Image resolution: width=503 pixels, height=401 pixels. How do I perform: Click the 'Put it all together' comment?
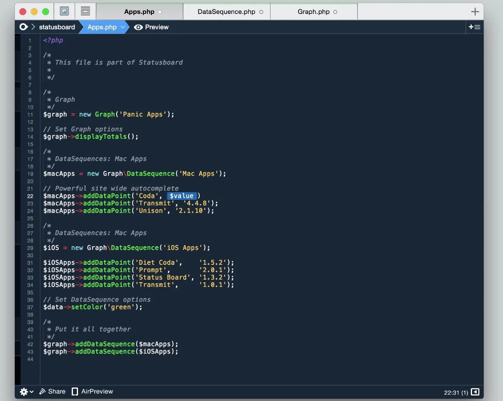tap(93, 329)
